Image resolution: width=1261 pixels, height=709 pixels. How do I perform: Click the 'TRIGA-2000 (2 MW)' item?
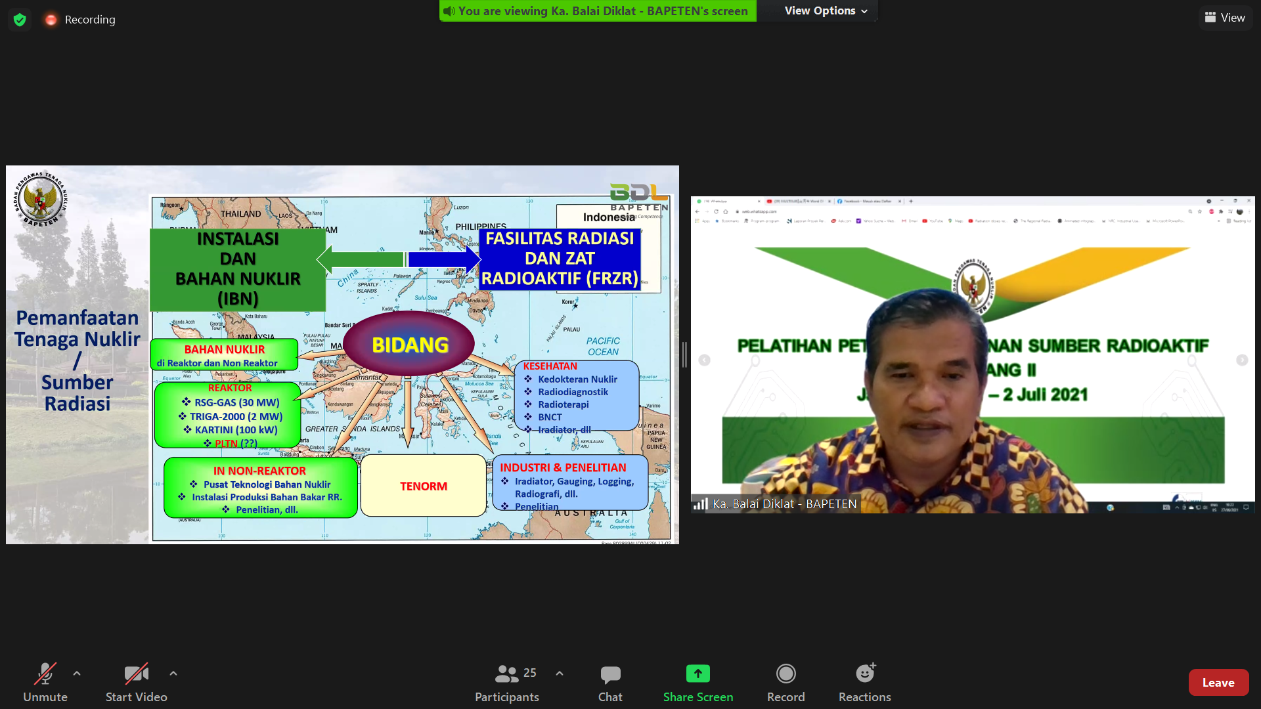[236, 416]
